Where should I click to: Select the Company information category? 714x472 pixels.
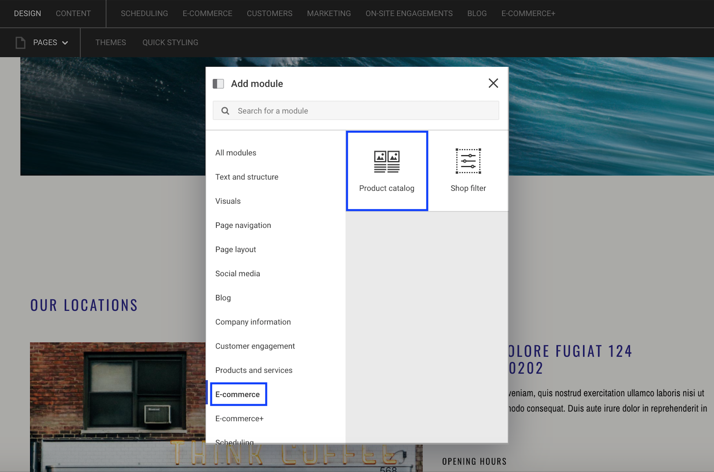pyautogui.click(x=253, y=322)
